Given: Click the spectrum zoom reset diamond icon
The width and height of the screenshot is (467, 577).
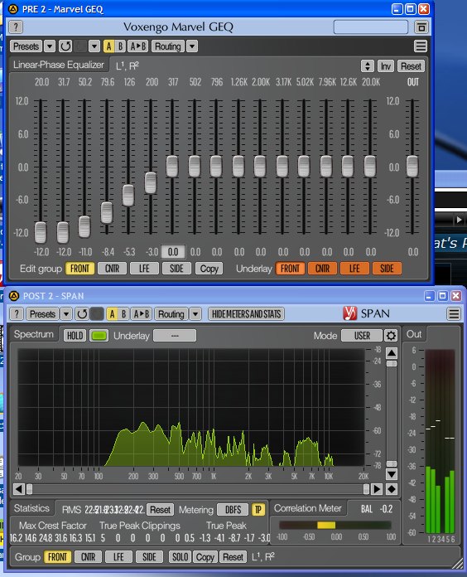Looking at the screenshot, I should coord(392,489).
